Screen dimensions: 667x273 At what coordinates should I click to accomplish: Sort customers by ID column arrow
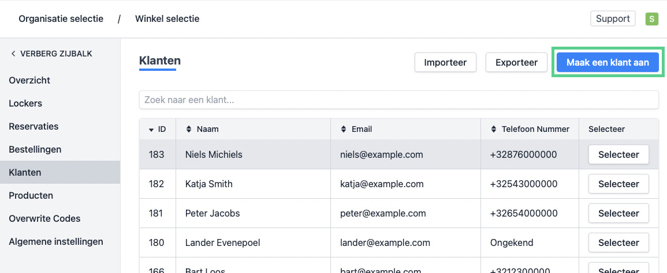tap(152, 130)
